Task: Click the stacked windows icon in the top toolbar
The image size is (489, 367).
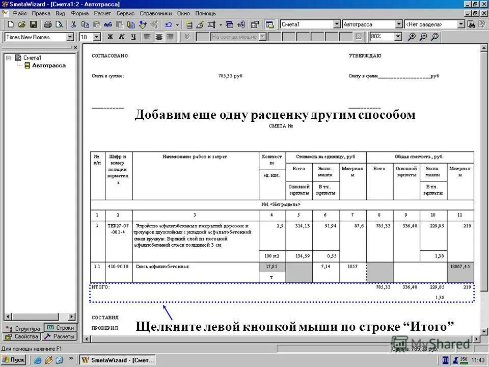Action: (x=229, y=24)
